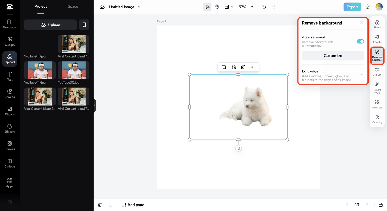Open Smart tools in right toolbar
This screenshot has width=387, height=211.
377,88
